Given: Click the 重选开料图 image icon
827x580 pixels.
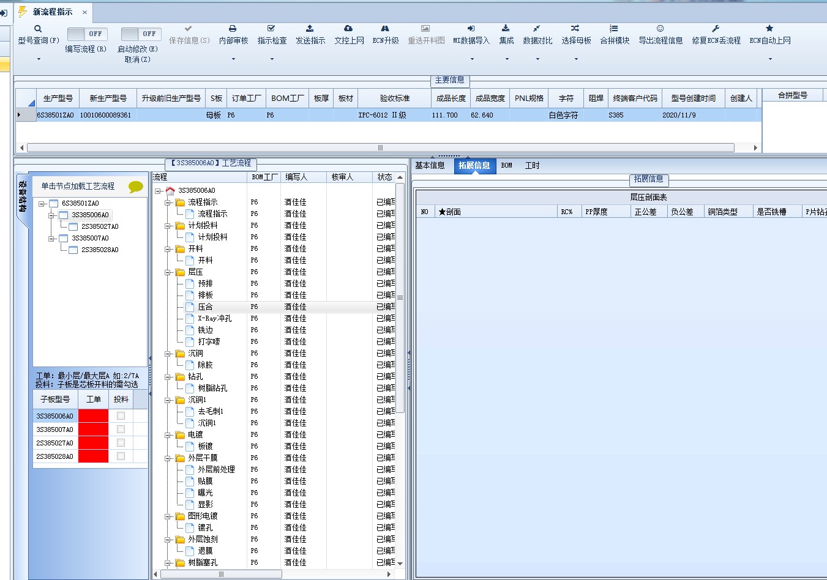Looking at the screenshot, I should 425,29.
